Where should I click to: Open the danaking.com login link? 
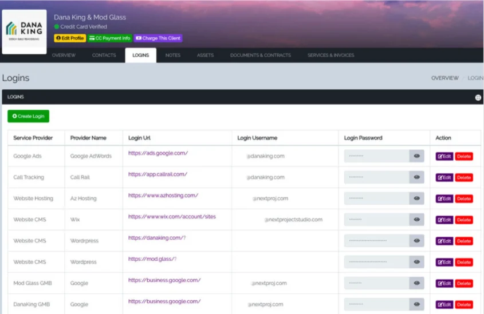pyautogui.click(x=157, y=238)
